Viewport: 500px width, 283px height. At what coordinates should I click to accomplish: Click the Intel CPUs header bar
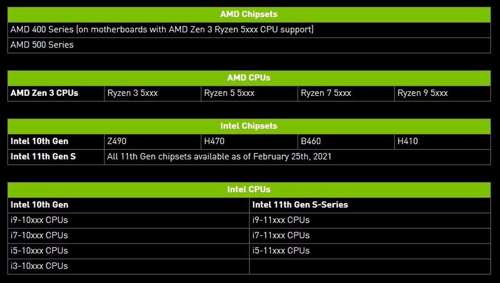249,189
